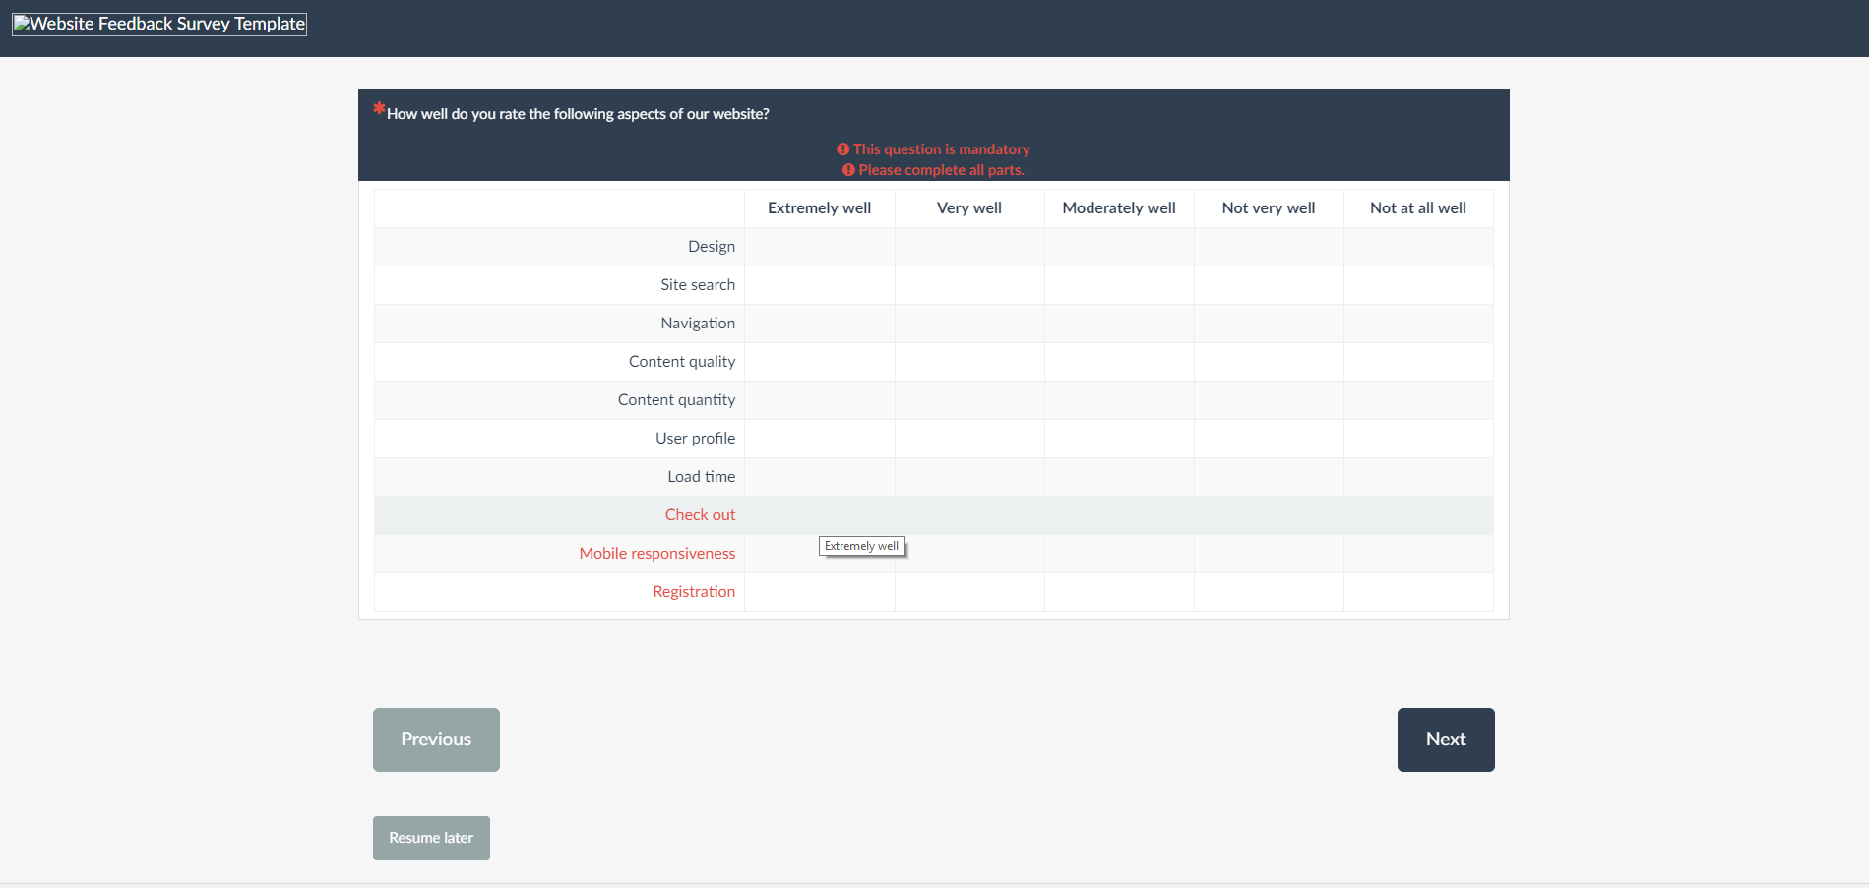The height and width of the screenshot is (888, 1869).
Task: Rate Load time as Very well
Action: click(969, 477)
